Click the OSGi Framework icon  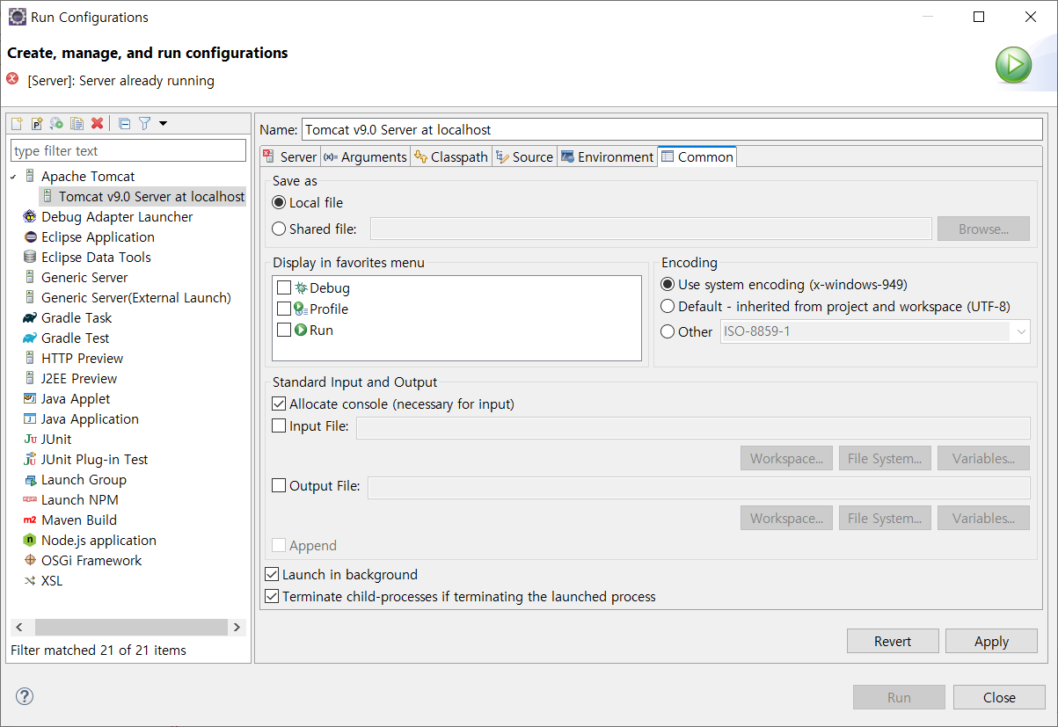point(30,560)
